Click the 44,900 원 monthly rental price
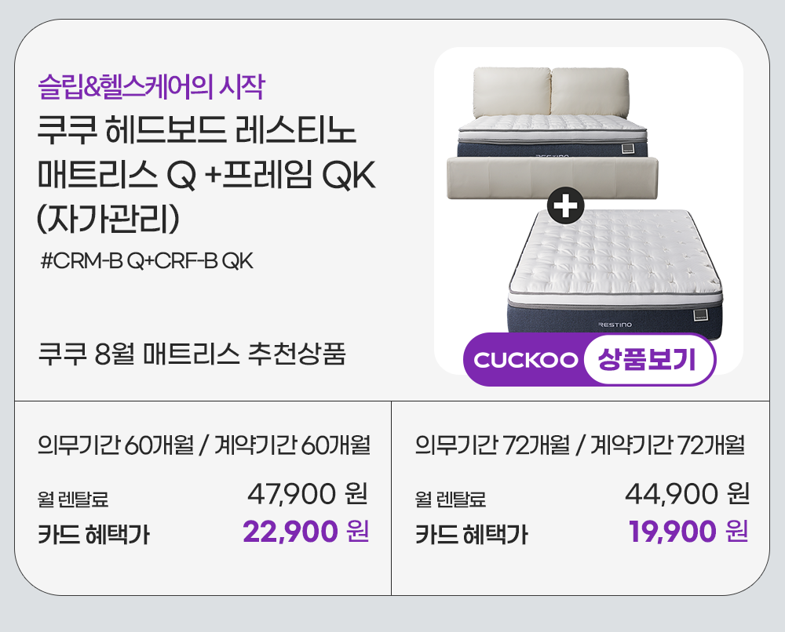Image resolution: width=785 pixels, height=632 pixels. tap(686, 494)
